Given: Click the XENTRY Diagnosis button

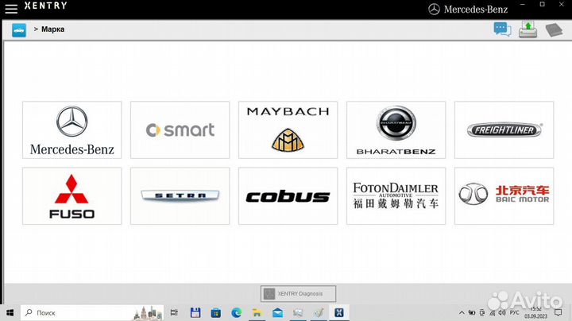Looking at the screenshot, I should [x=299, y=293].
